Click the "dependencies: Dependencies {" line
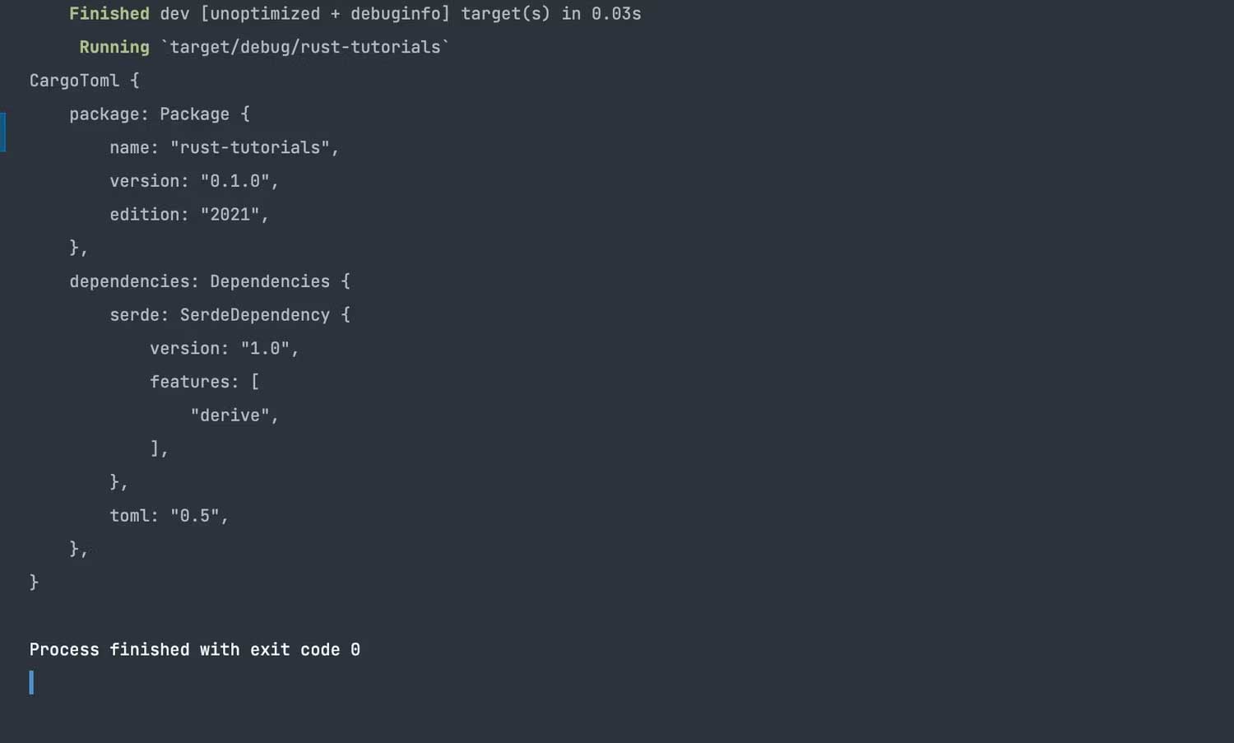 tap(209, 281)
